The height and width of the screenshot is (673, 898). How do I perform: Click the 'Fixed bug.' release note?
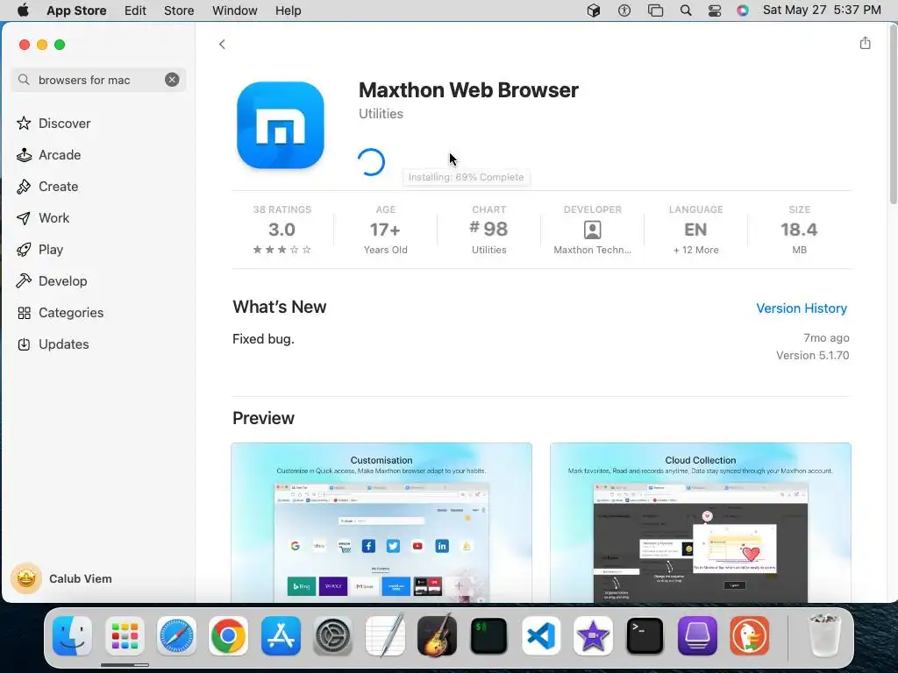(x=263, y=339)
